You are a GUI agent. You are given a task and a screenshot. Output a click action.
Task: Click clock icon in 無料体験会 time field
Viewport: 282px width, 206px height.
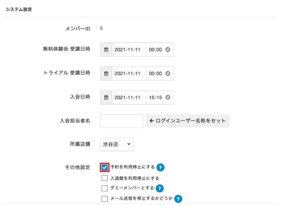pos(168,49)
